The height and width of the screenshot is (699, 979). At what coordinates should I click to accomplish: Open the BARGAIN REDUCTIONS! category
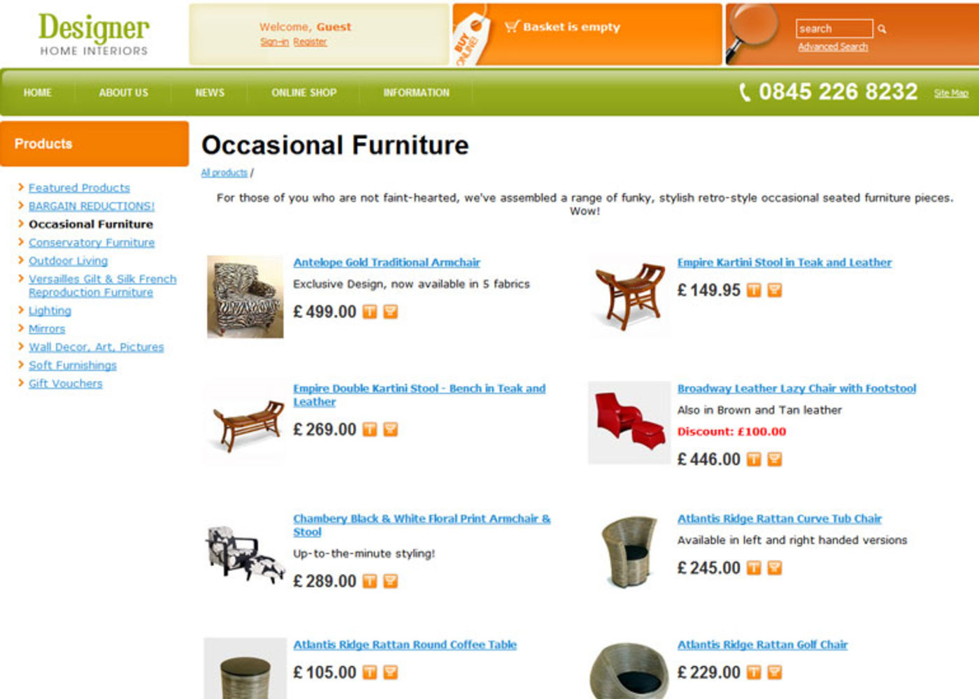click(x=92, y=206)
